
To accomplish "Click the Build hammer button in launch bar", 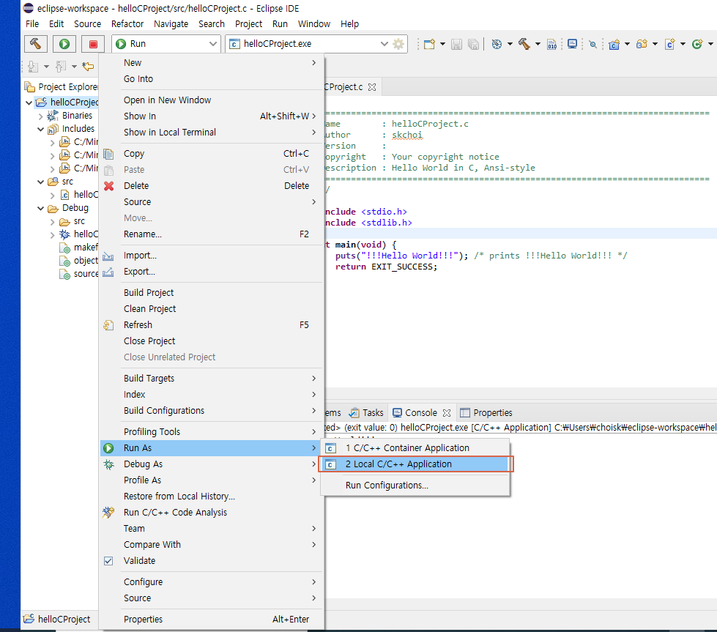I will [36, 44].
